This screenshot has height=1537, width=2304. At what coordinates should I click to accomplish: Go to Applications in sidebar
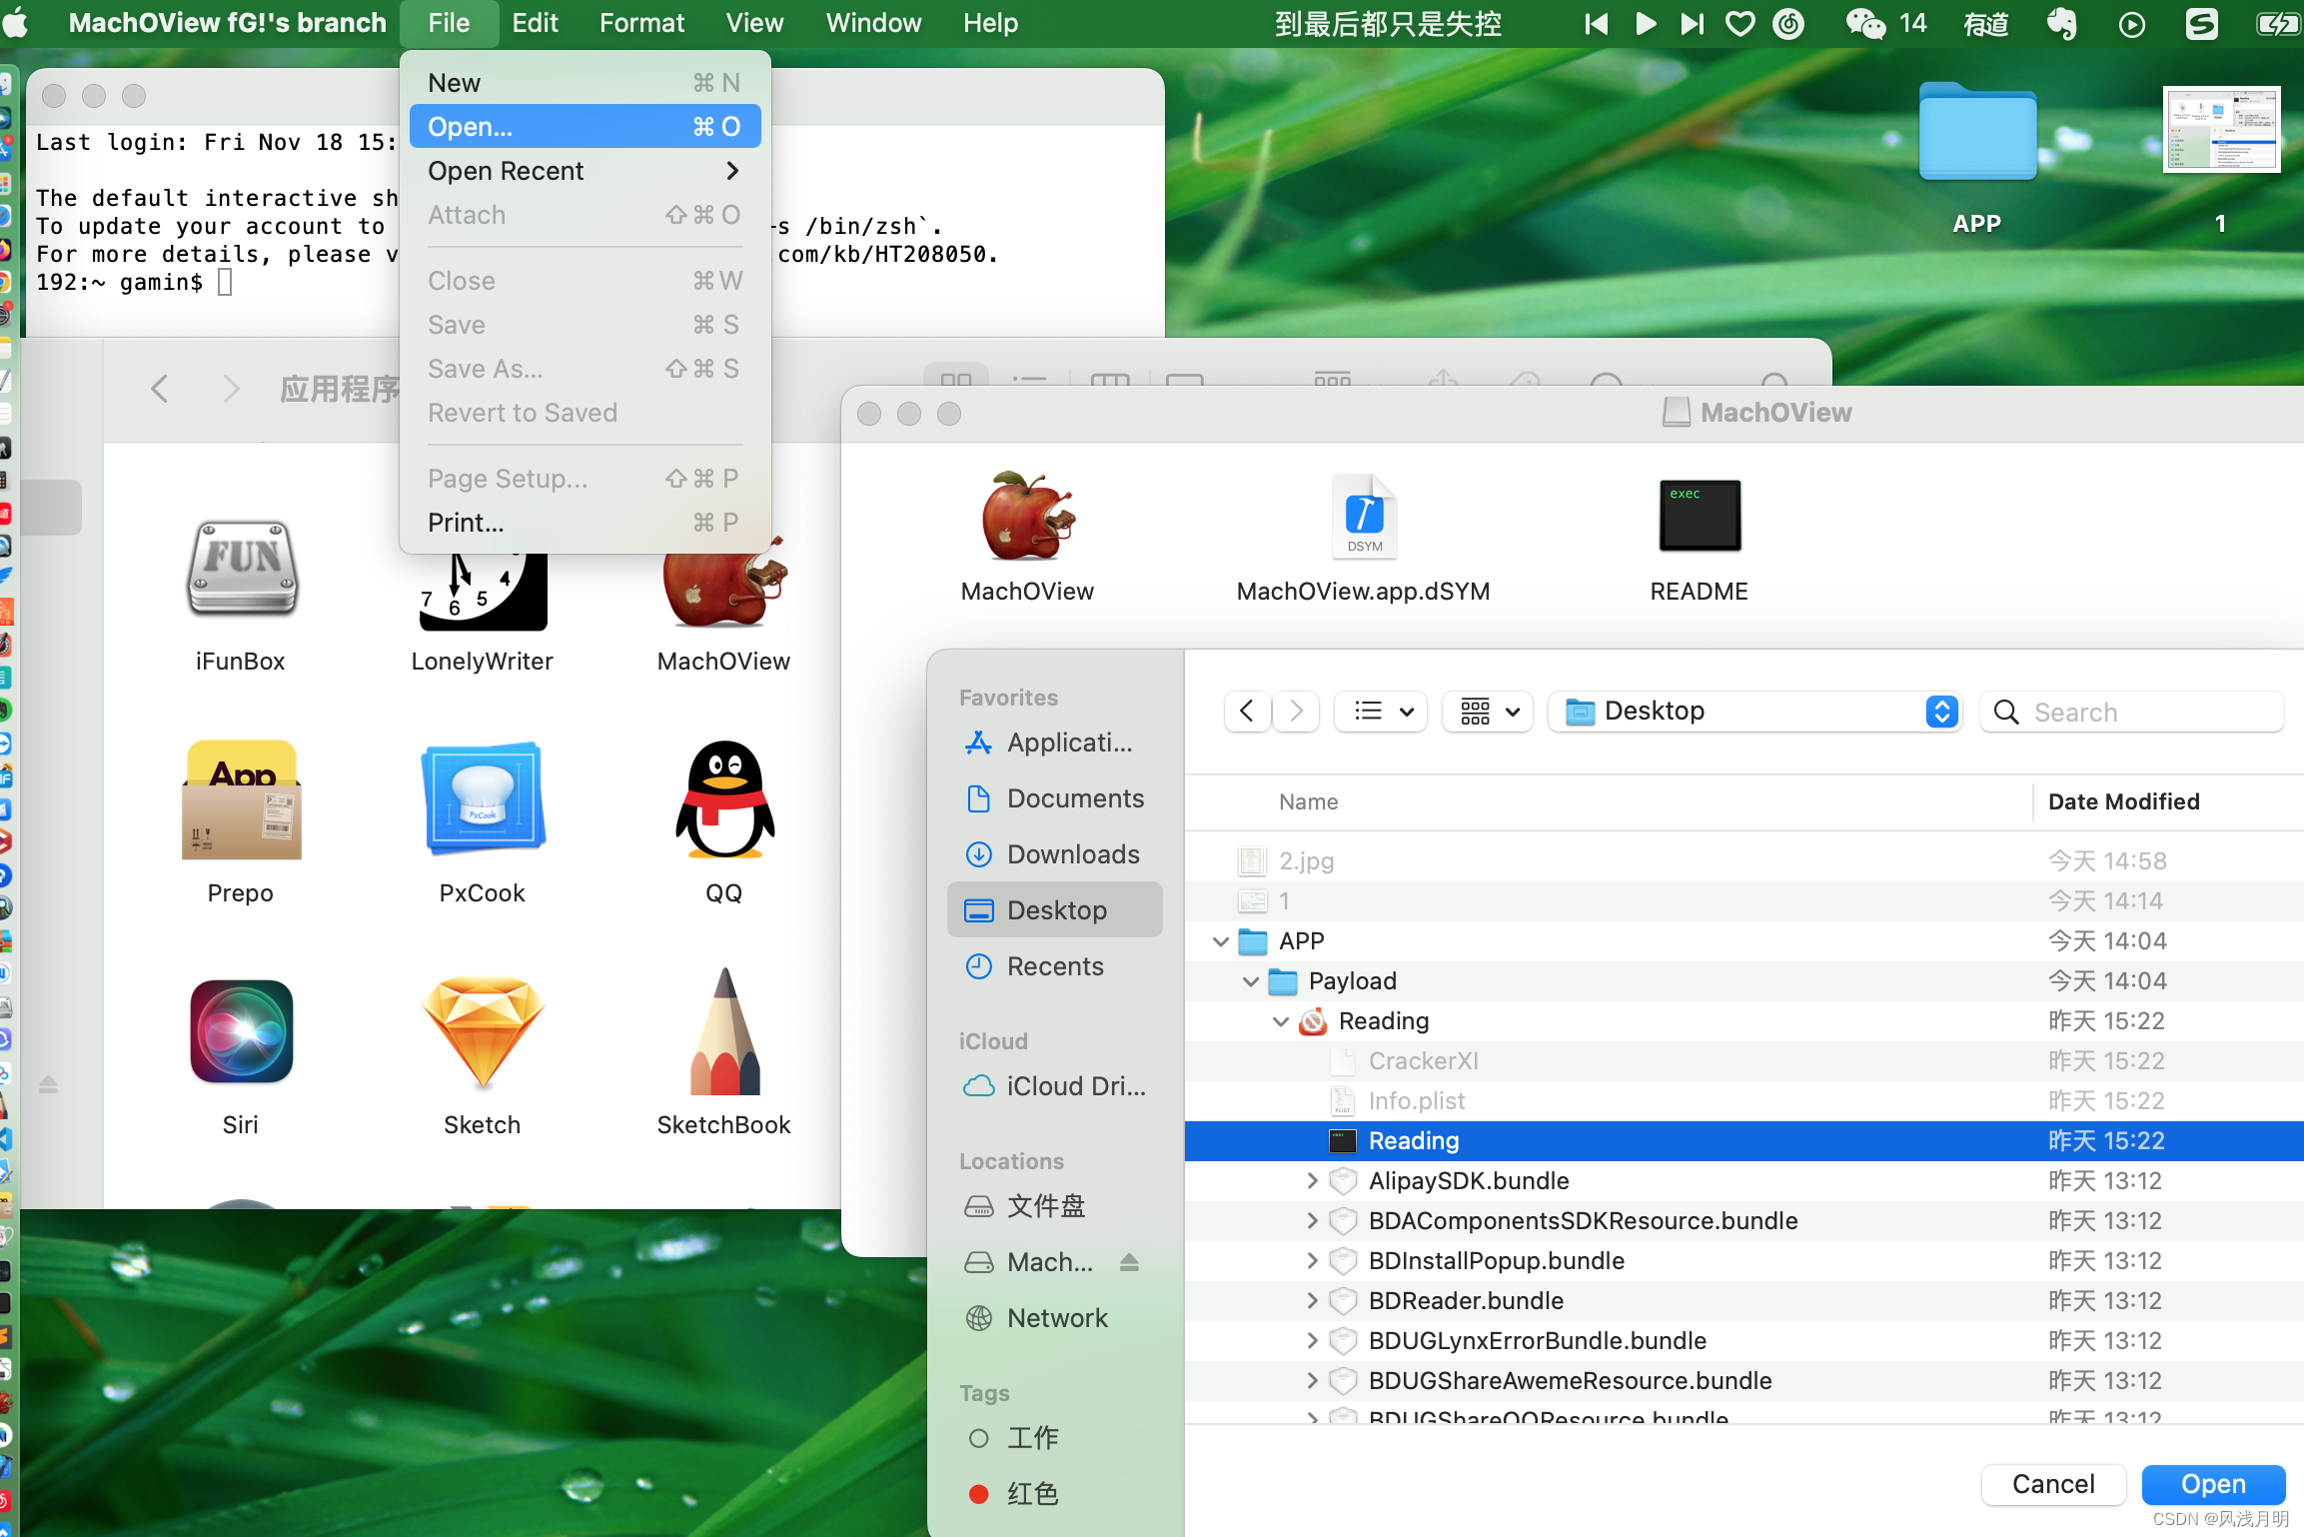(1054, 743)
